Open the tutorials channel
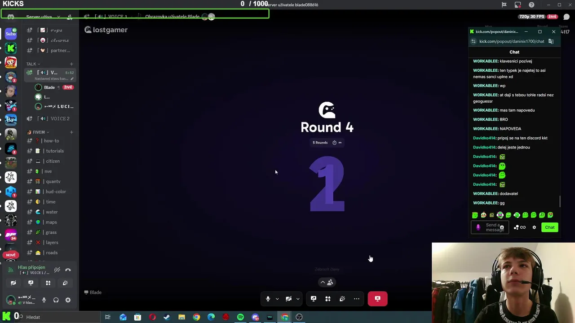 click(49, 151)
